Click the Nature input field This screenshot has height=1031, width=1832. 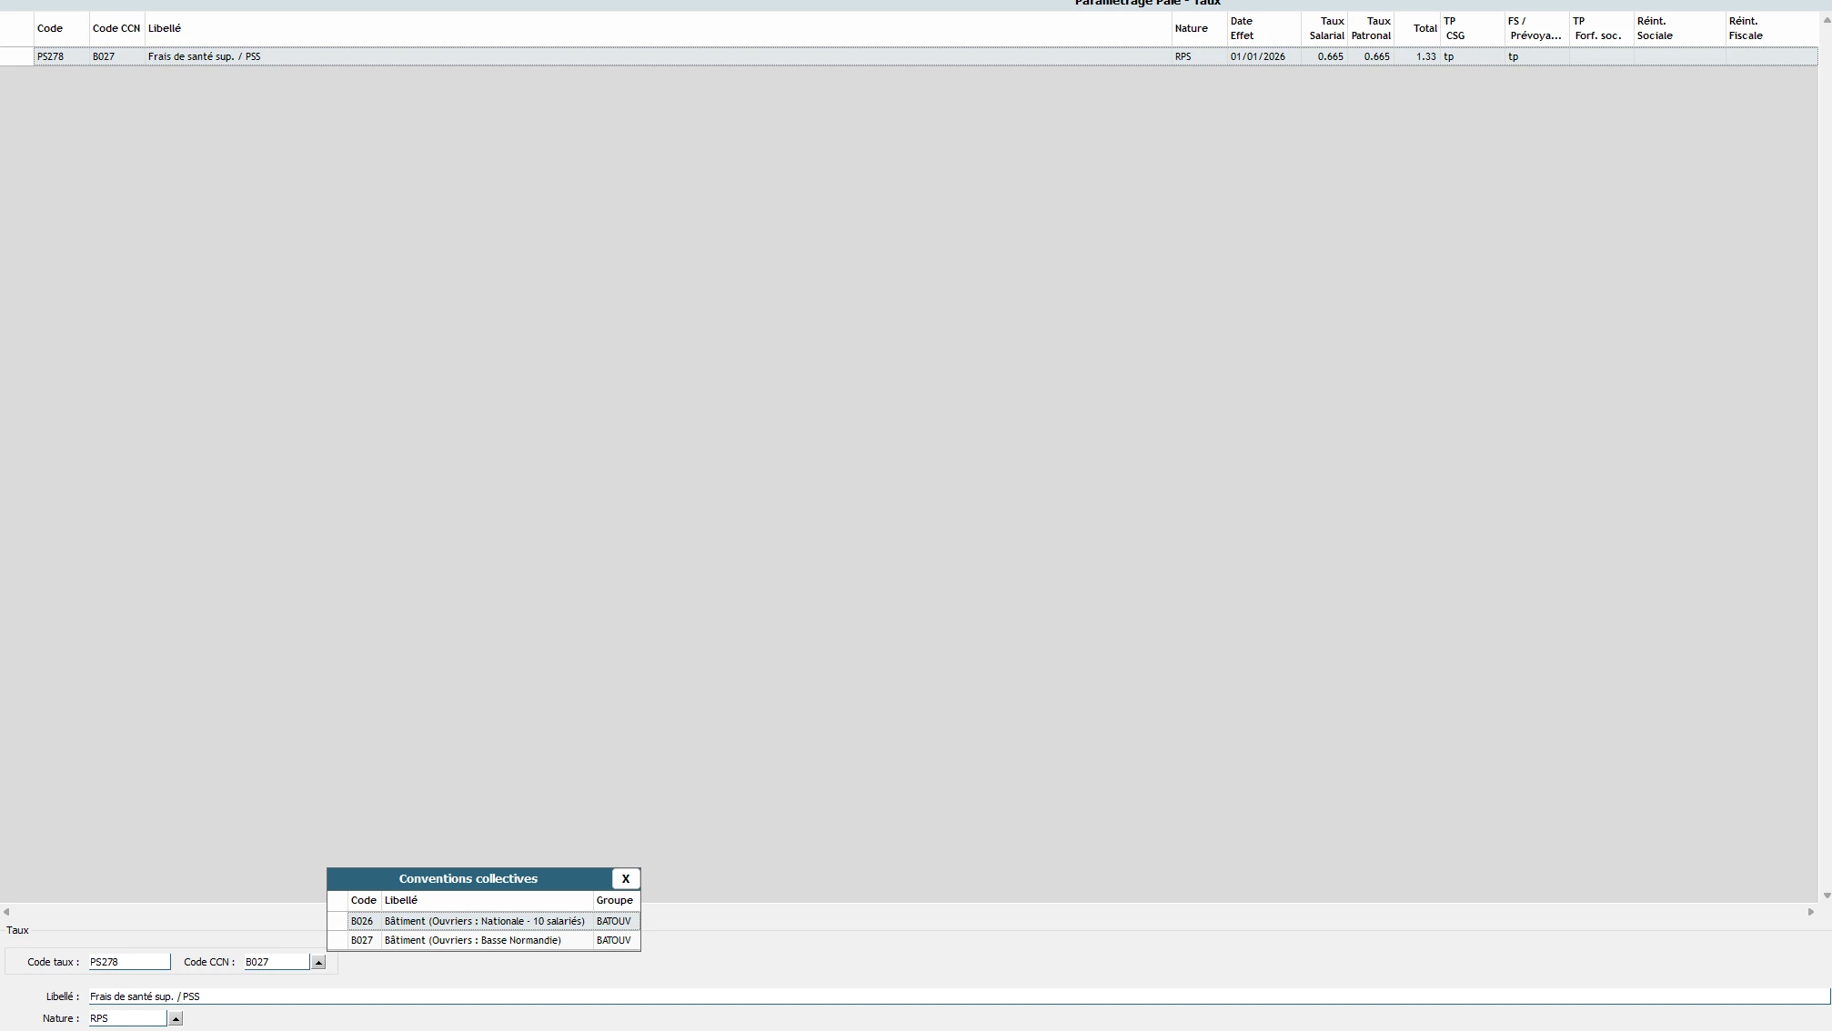tap(126, 1018)
